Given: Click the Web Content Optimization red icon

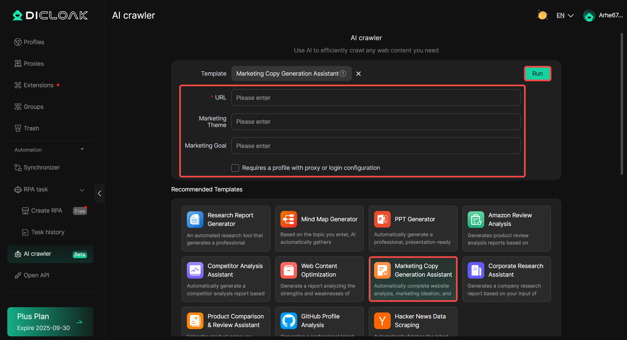Looking at the screenshot, I should click(x=289, y=270).
